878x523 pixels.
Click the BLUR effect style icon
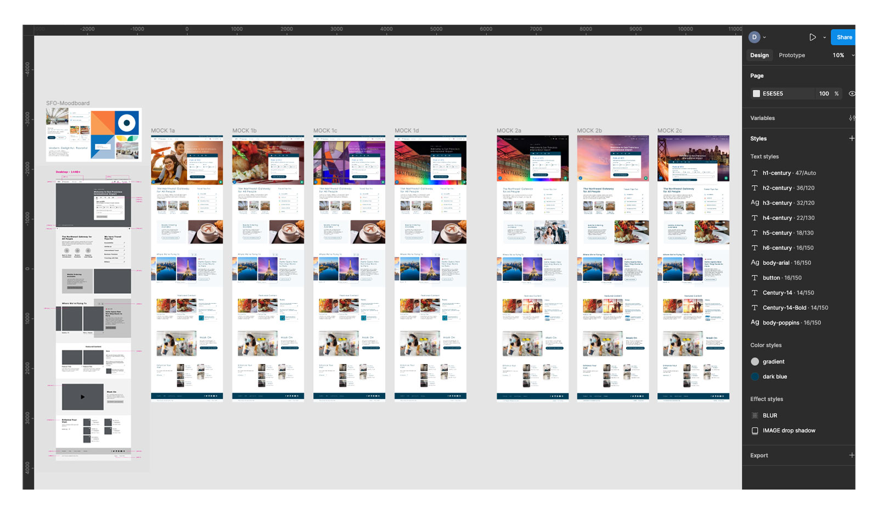tap(755, 416)
